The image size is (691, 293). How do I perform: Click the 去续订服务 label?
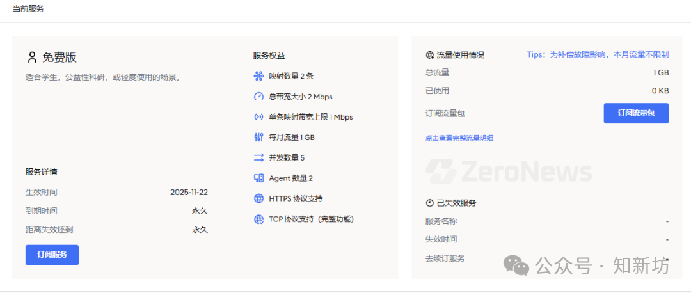[445, 258]
